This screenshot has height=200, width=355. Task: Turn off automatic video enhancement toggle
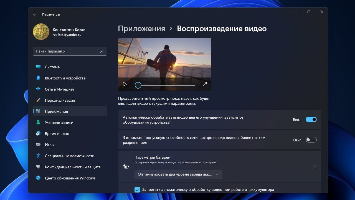[x=311, y=119]
